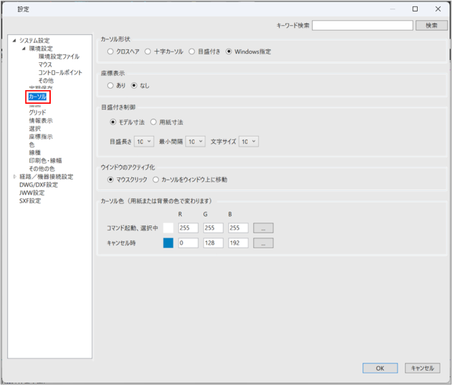Click the blue キャンセル時 color swatch
The image size is (452, 385).
[x=168, y=243]
